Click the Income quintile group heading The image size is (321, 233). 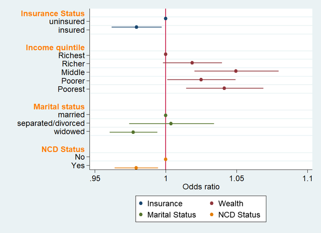56,48
